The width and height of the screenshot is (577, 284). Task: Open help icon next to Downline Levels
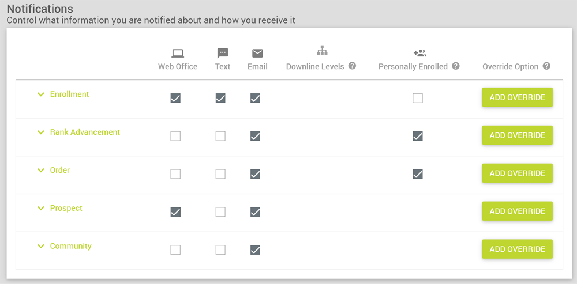[x=352, y=66]
